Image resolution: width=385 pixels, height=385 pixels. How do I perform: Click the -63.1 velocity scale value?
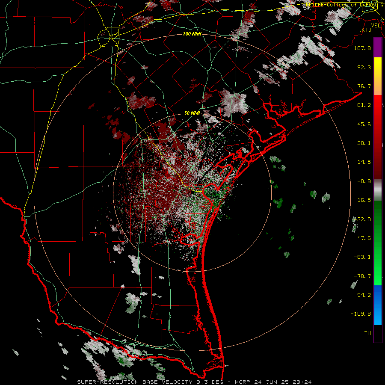coord(362,257)
